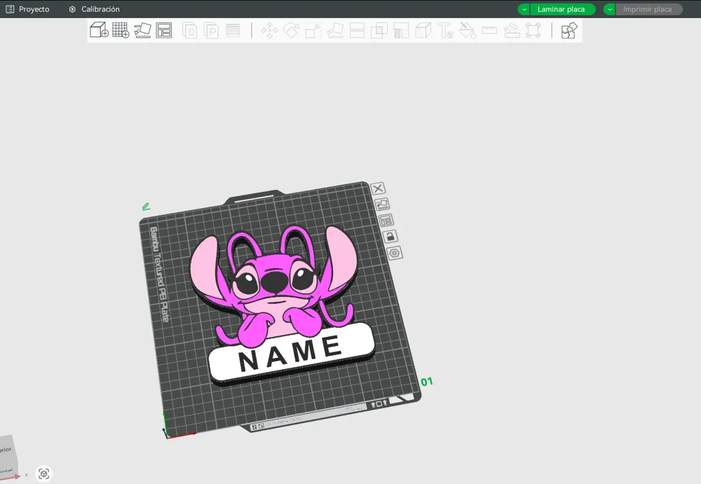This screenshot has width=701, height=484.
Task: Switch to the Calibración tab
Action: (95, 9)
